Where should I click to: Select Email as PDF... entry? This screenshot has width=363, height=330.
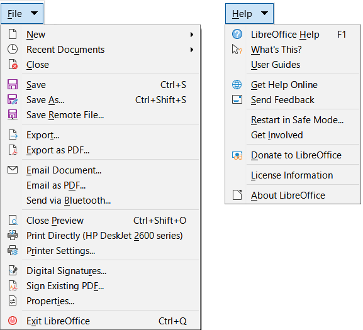click(100, 185)
